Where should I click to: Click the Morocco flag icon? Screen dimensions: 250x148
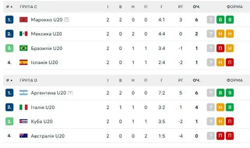[x=23, y=20]
